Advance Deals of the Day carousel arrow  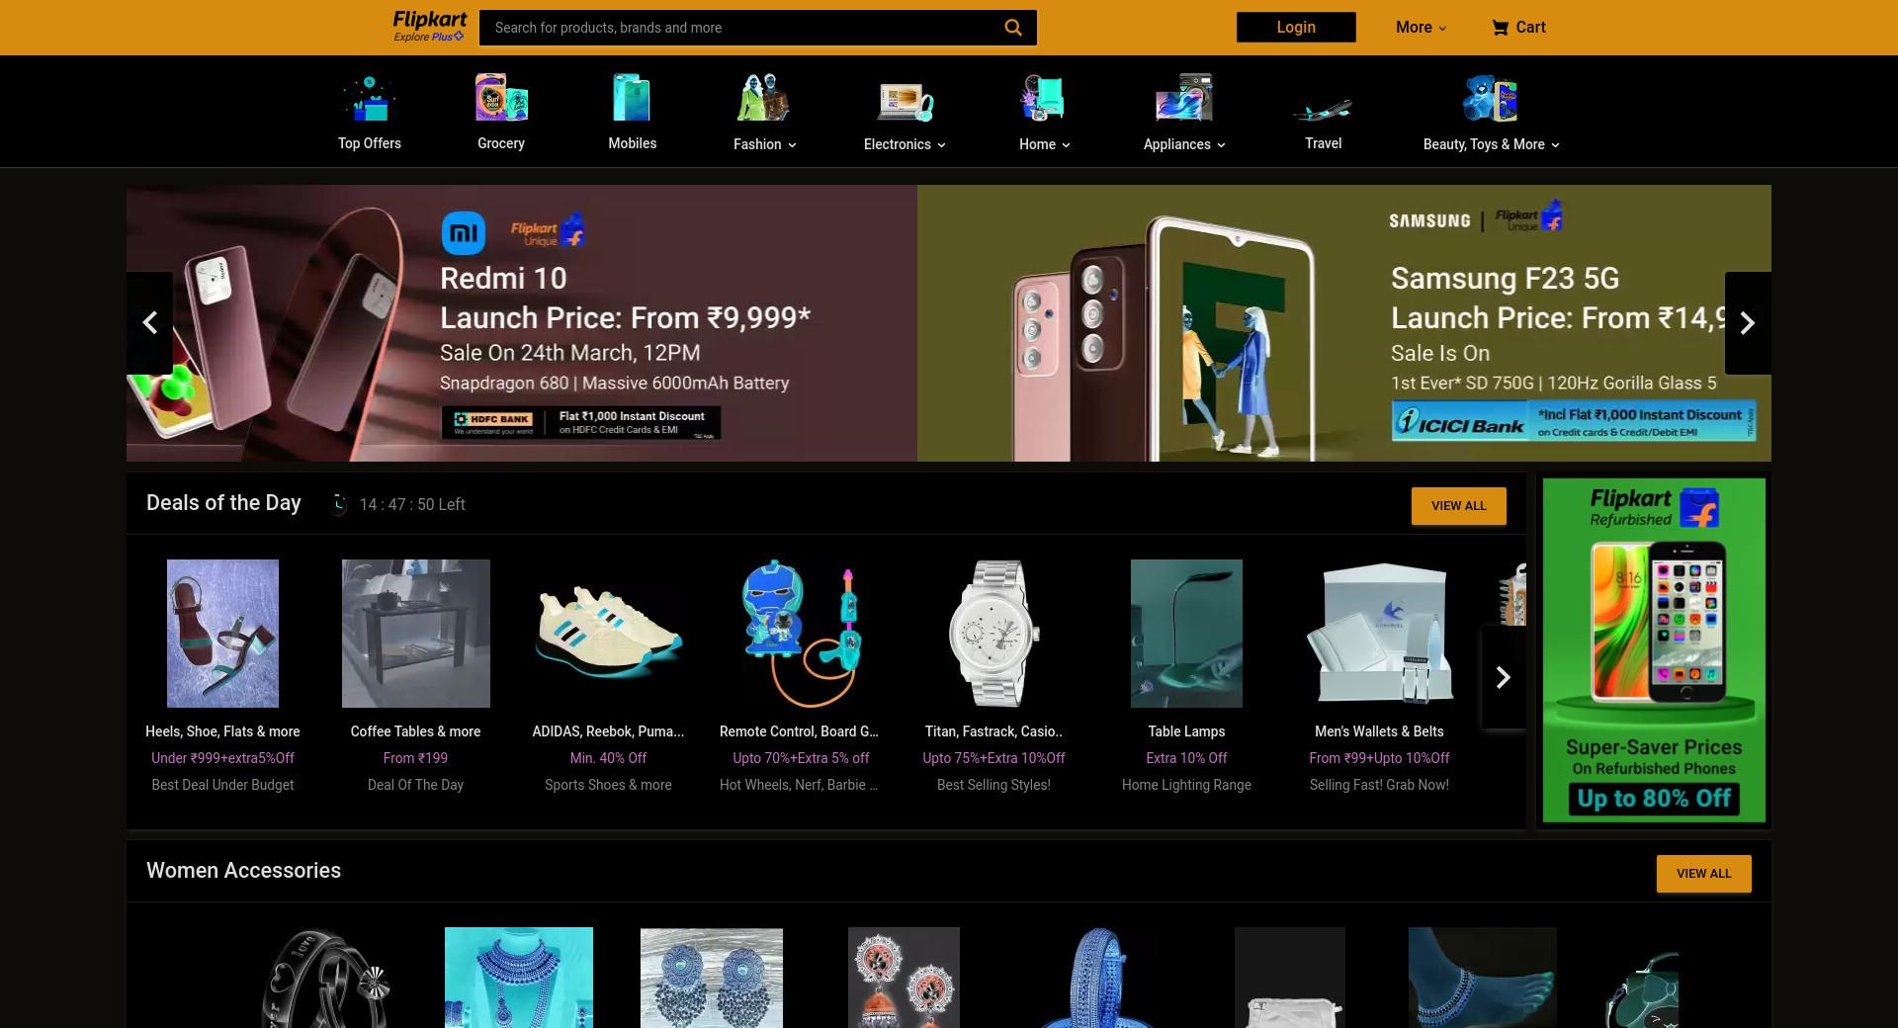(1503, 677)
